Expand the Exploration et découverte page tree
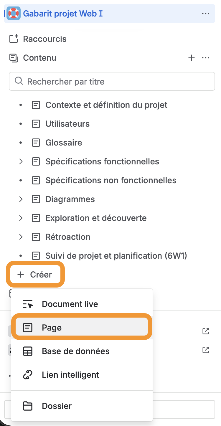Image resolution: width=221 pixels, height=426 pixels. [x=21, y=218]
